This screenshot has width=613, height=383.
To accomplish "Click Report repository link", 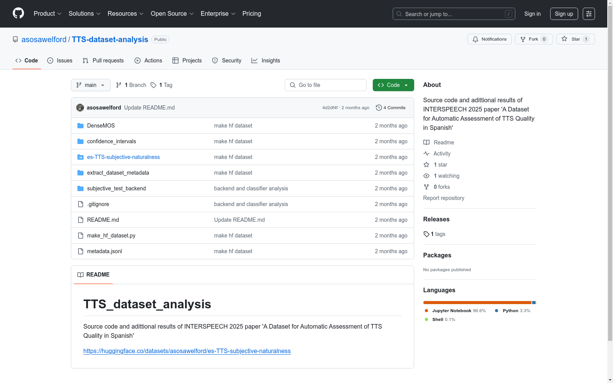I will coord(444,198).
